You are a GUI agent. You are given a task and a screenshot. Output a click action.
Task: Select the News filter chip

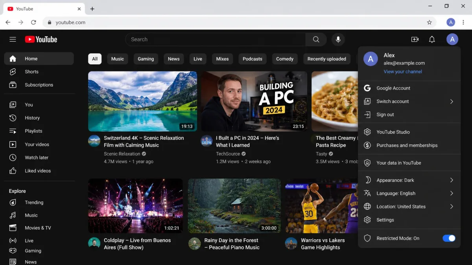173,59
